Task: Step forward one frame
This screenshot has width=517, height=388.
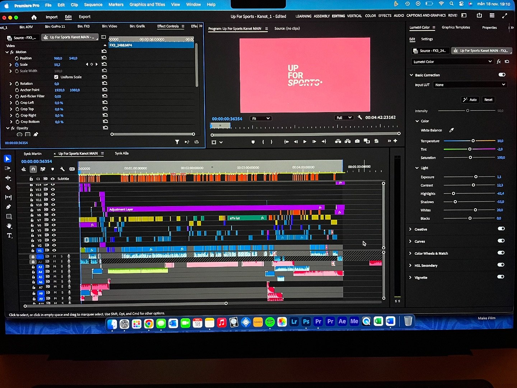Action: (314, 142)
